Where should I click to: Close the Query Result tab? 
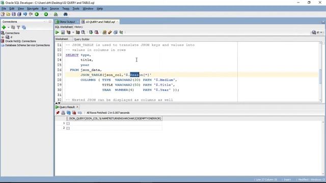coord(77,107)
